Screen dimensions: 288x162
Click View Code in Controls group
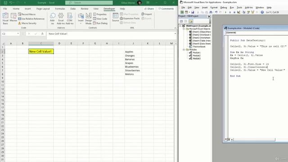coord(100,19)
